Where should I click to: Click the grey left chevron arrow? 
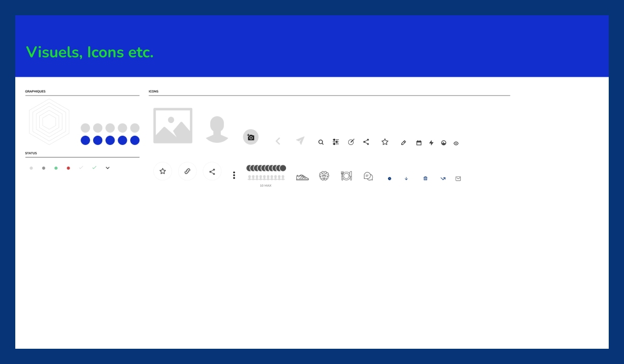pyautogui.click(x=278, y=141)
